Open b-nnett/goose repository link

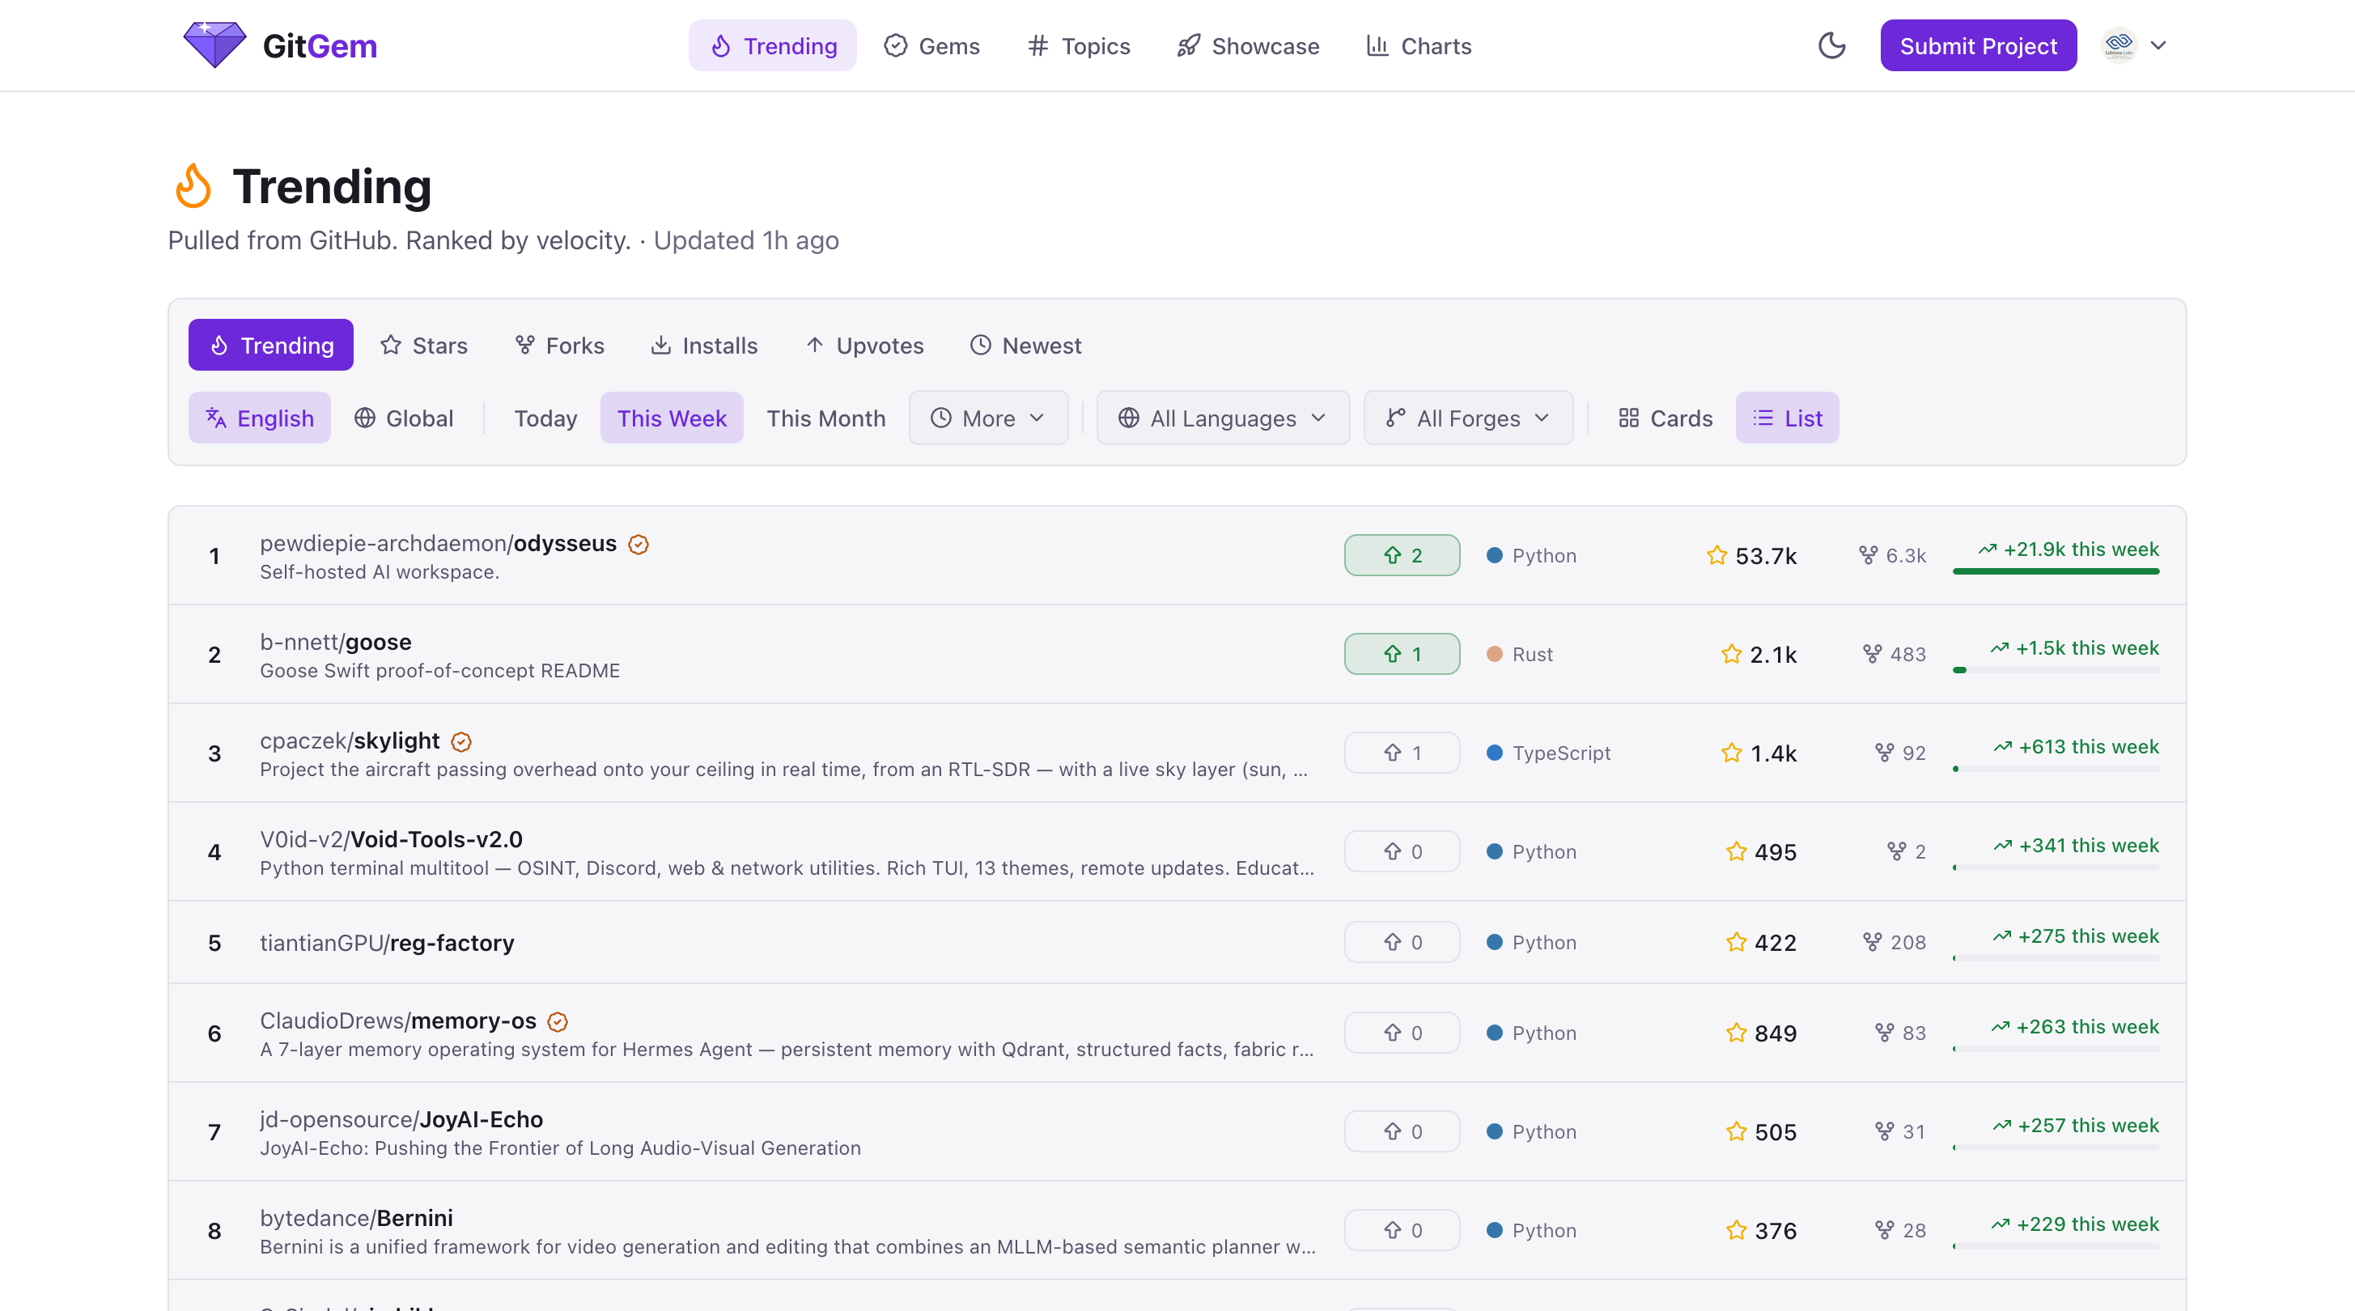[x=336, y=642]
